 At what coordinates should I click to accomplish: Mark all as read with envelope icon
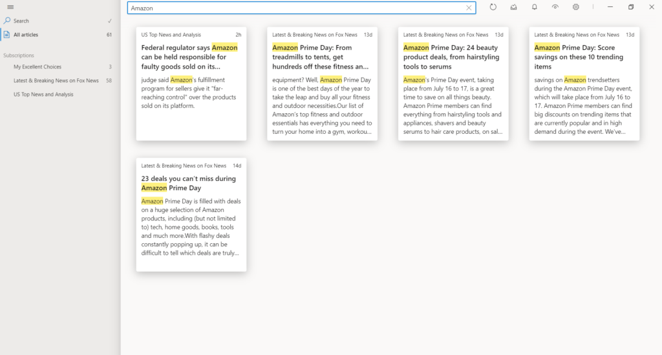coord(513,7)
